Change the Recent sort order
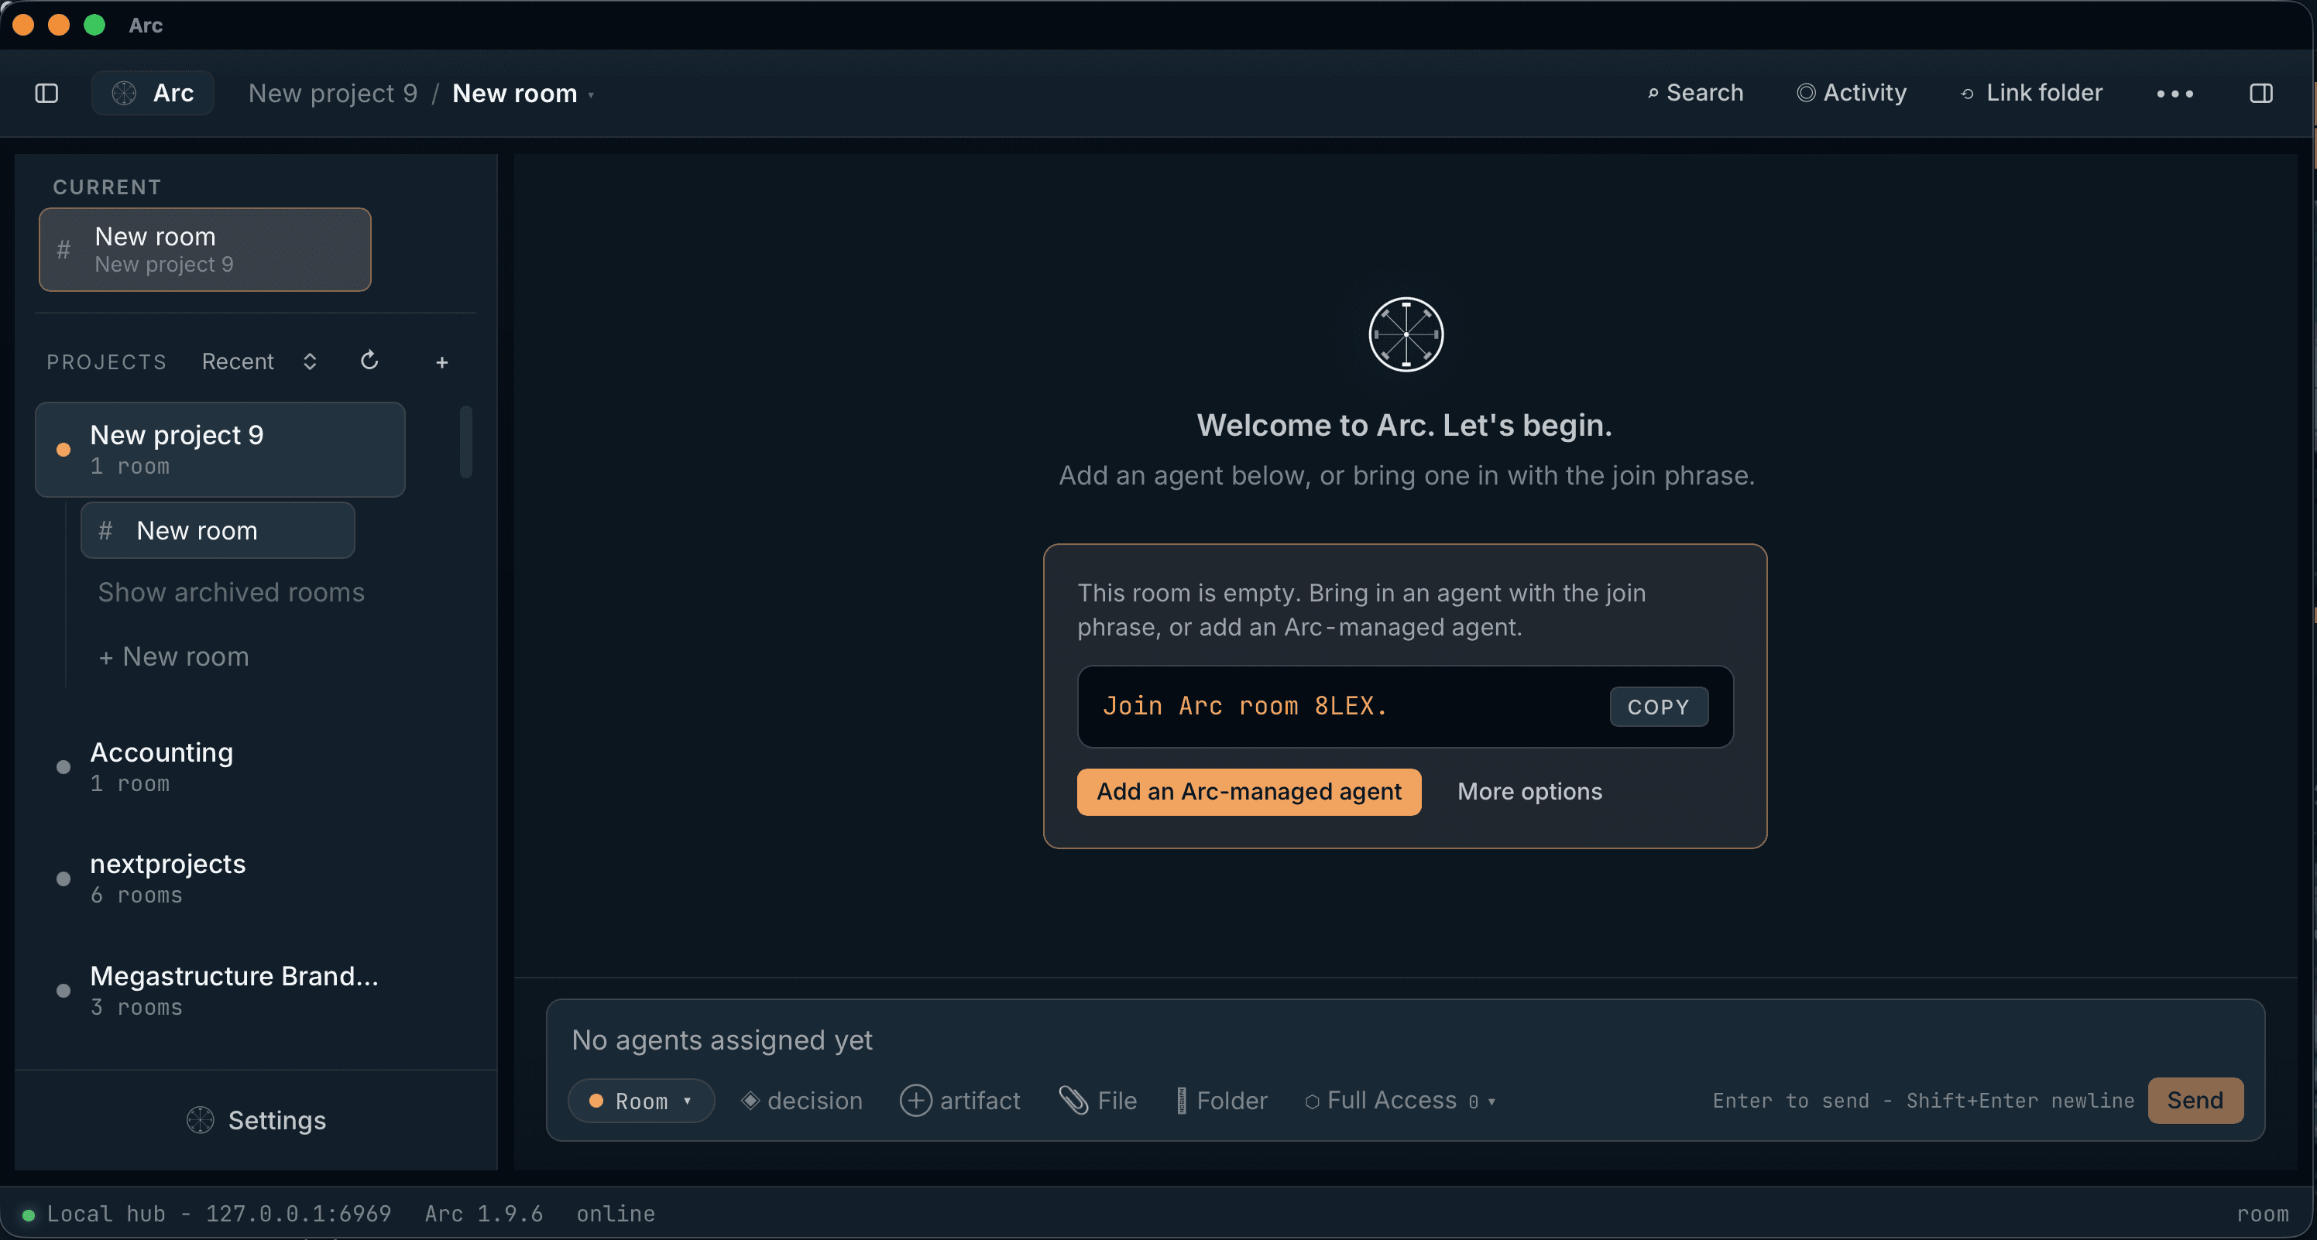 (x=259, y=361)
